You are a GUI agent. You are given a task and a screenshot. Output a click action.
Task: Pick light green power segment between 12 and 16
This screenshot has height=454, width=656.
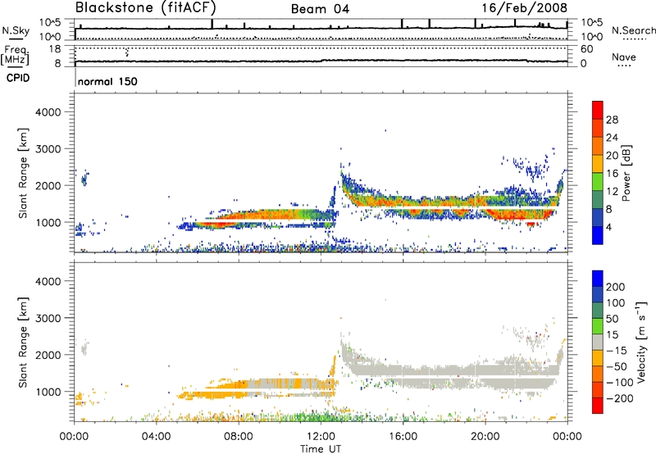(x=598, y=181)
